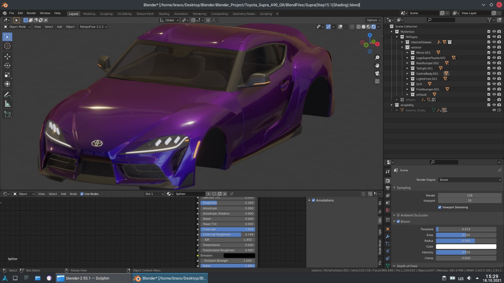Viewport: 504px width, 283px height.
Task: Activate the Rotate tool
Action: [7, 66]
